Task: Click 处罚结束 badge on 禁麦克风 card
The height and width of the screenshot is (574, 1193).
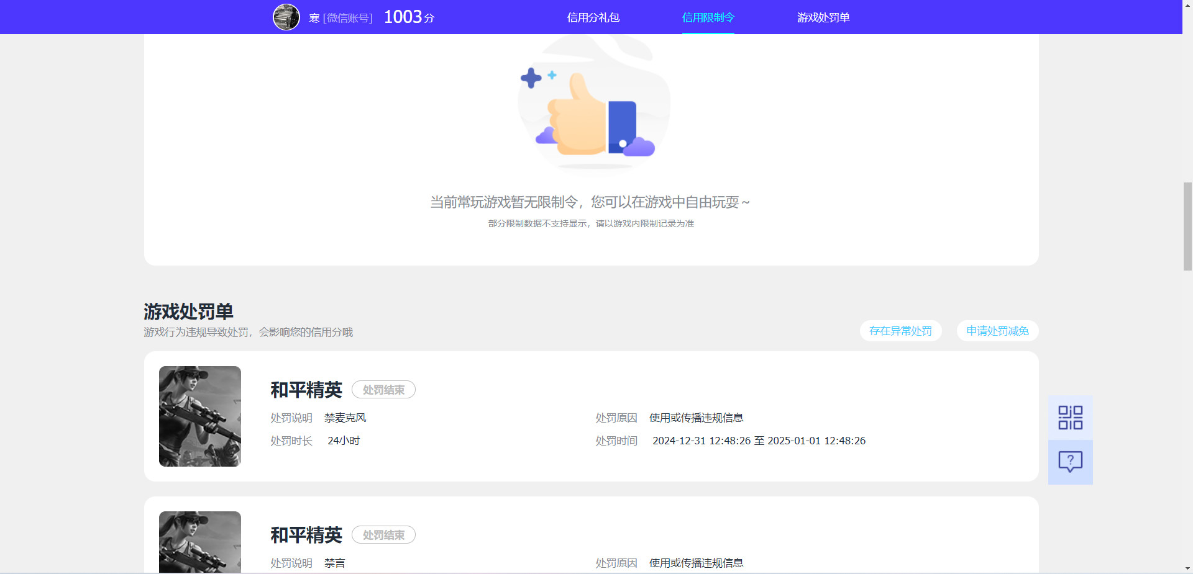Action: coord(383,390)
